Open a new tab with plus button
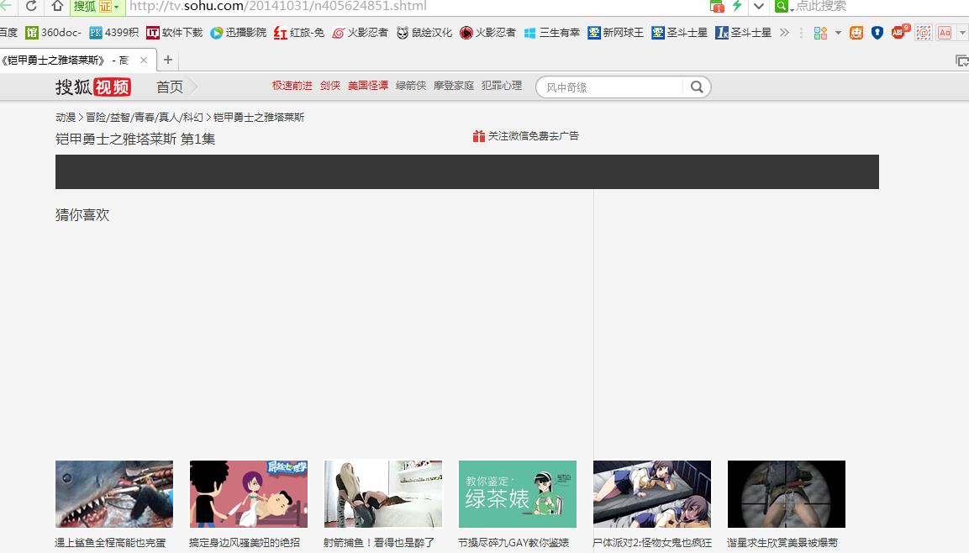Viewport: 969px width, 553px height. coord(167,60)
